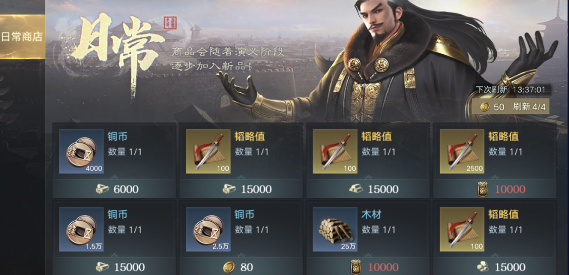
Task: Select the 韬略值 2500 sword scroll icon
Action: [462, 151]
